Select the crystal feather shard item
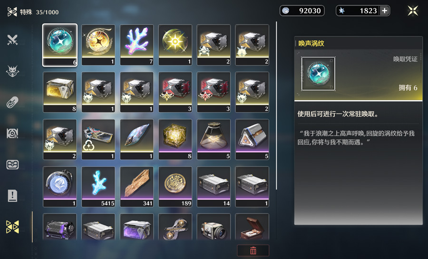Viewport: 428px width, 259px height. click(x=137, y=139)
